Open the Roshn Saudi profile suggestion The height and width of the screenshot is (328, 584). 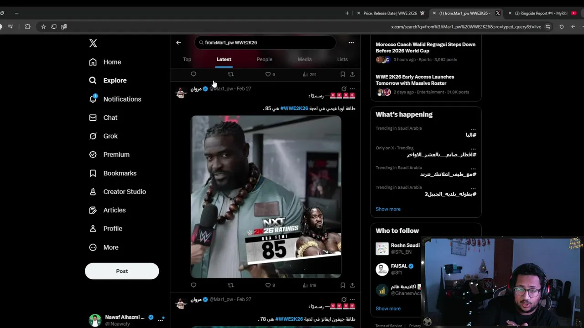398,249
